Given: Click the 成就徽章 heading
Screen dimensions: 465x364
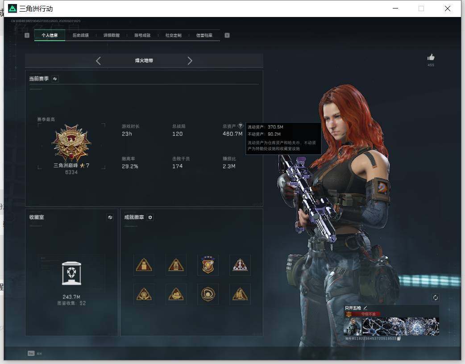Looking at the screenshot, I should coord(134,218).
